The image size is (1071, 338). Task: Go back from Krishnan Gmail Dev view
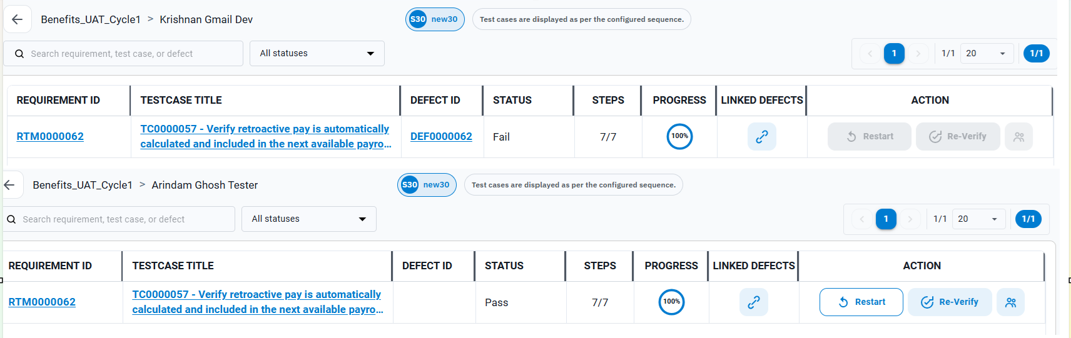point(17,19)
